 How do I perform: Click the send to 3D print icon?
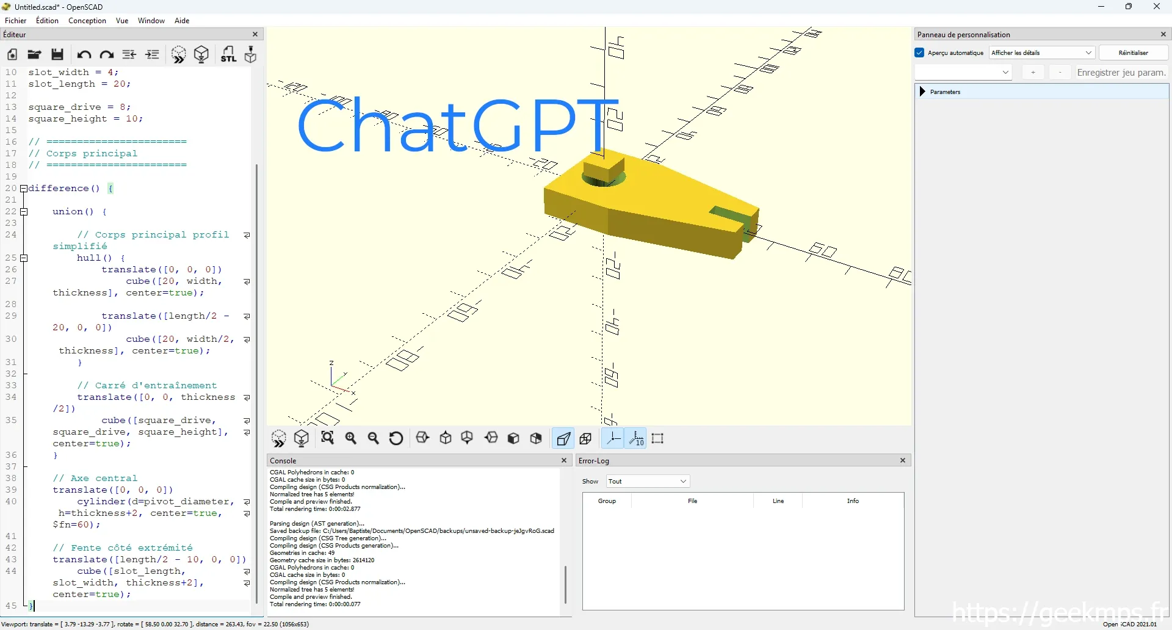tap(251, 55)
